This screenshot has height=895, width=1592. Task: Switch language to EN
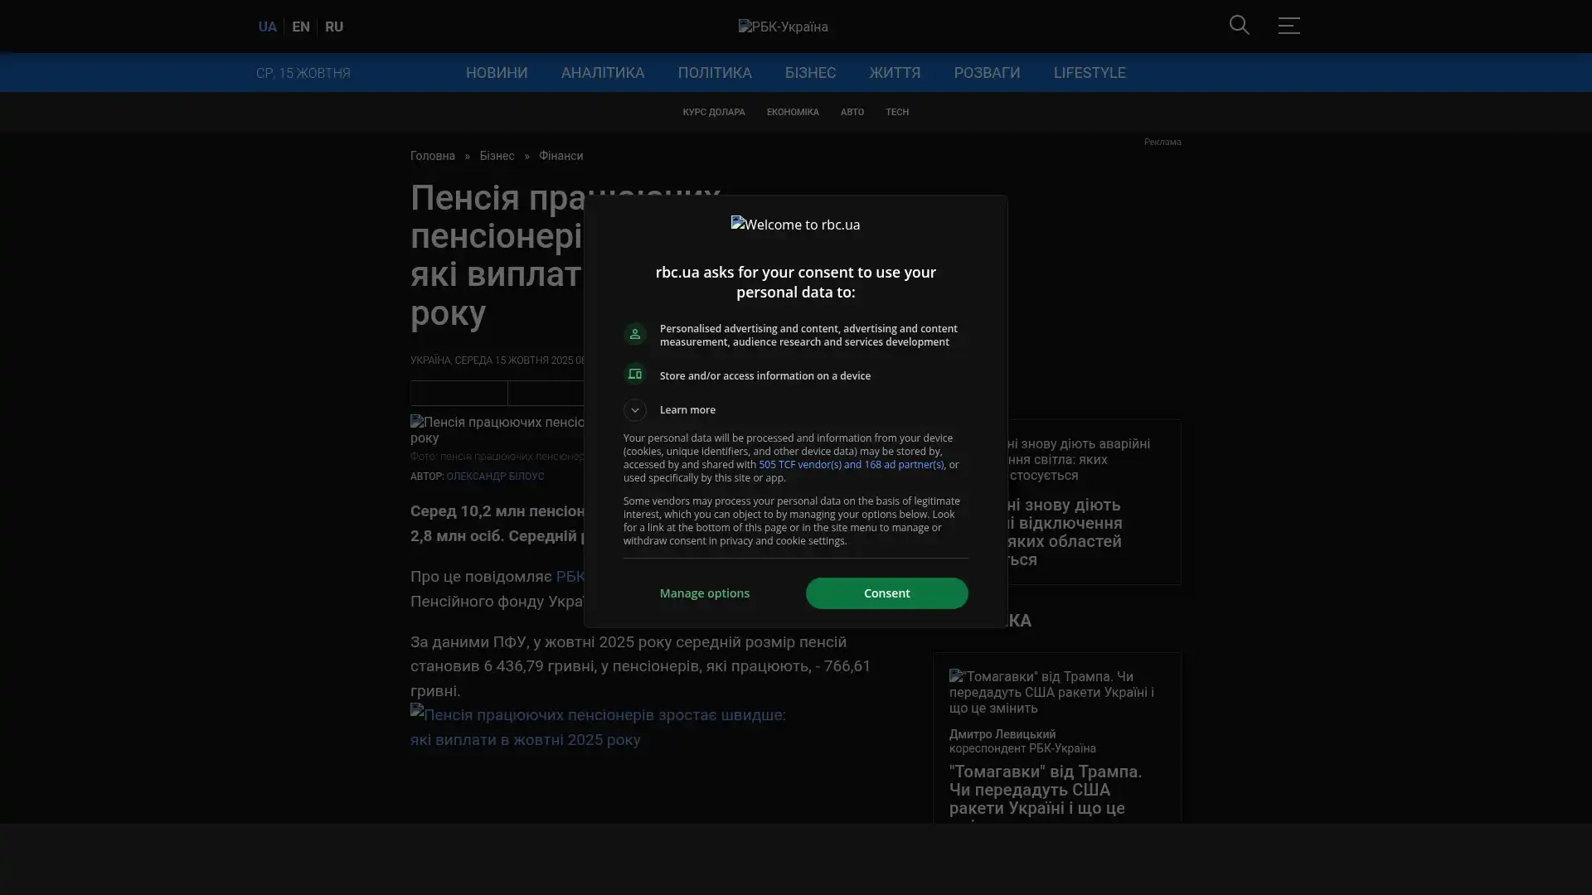click(x=300, y=27)
